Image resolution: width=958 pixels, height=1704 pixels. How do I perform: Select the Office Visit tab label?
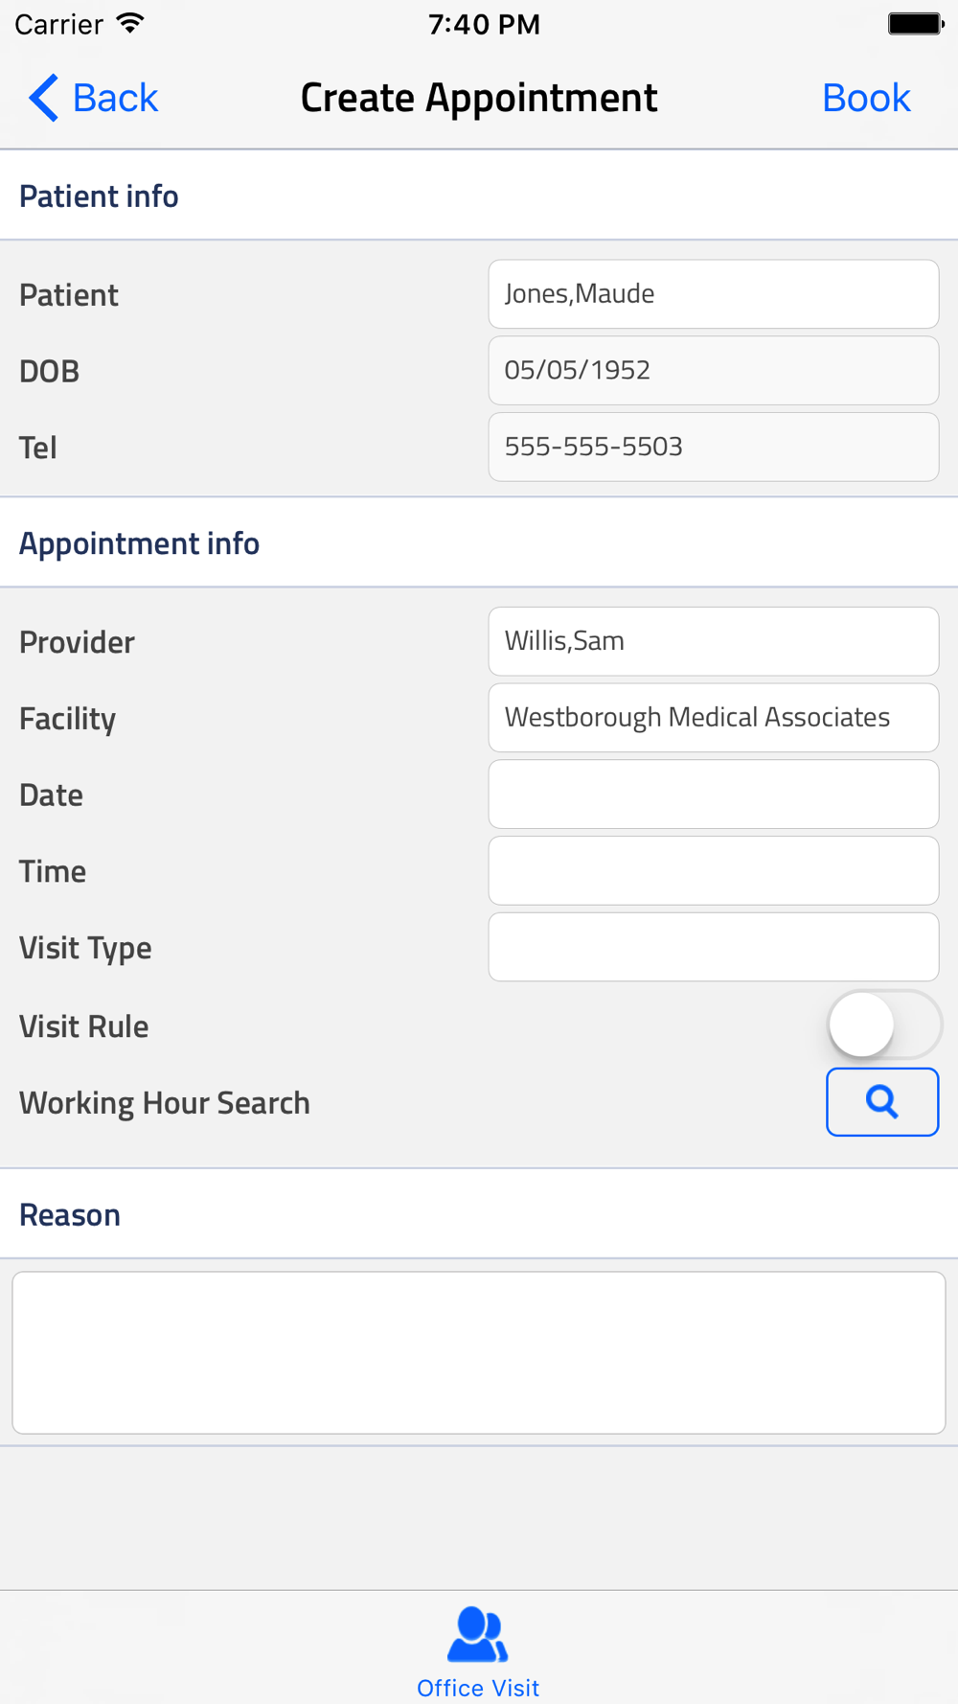[x=478, y=1688]
